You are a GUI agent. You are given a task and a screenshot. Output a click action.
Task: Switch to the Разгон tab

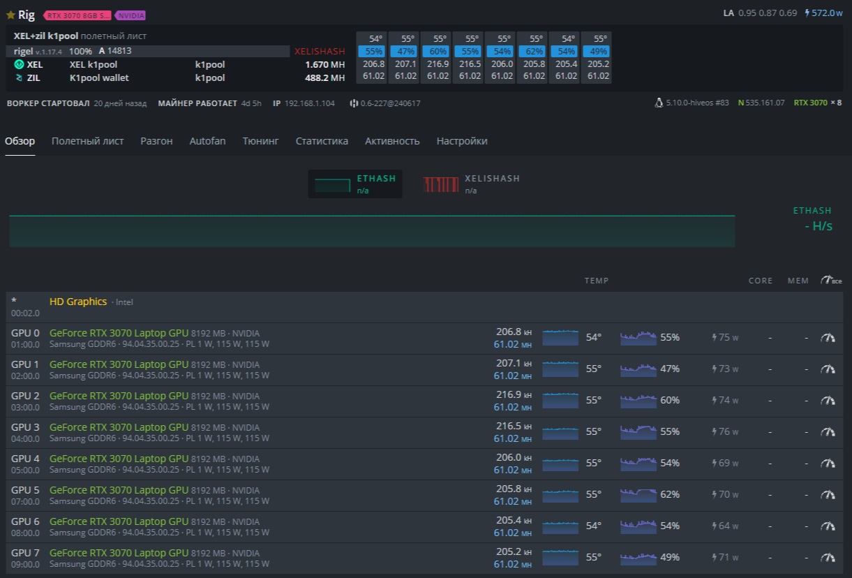click(x=156, y=141)
